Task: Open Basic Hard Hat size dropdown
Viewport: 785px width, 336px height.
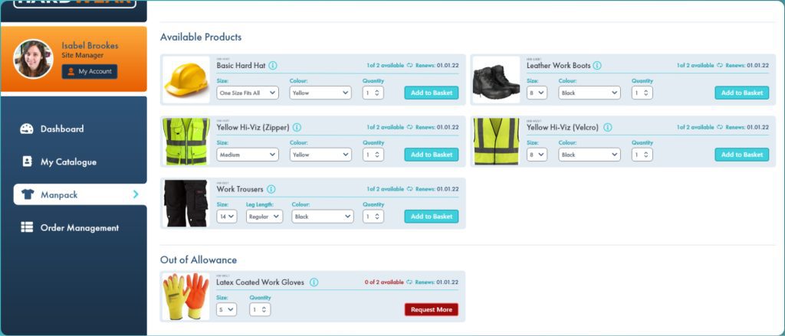Action: coord(248,93)
